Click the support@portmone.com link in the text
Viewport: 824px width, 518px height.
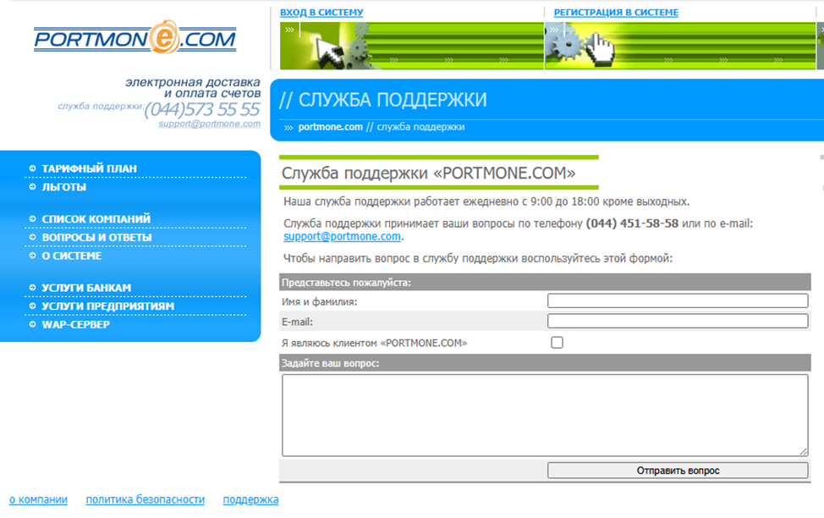(x=342, y=237)
